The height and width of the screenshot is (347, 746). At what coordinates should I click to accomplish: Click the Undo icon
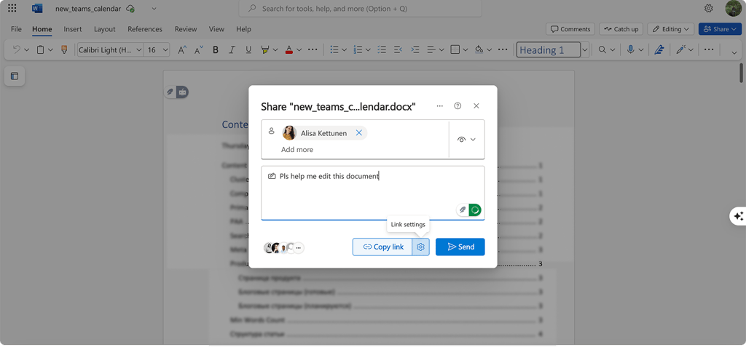pyautogui.click(x=17, y=49)
